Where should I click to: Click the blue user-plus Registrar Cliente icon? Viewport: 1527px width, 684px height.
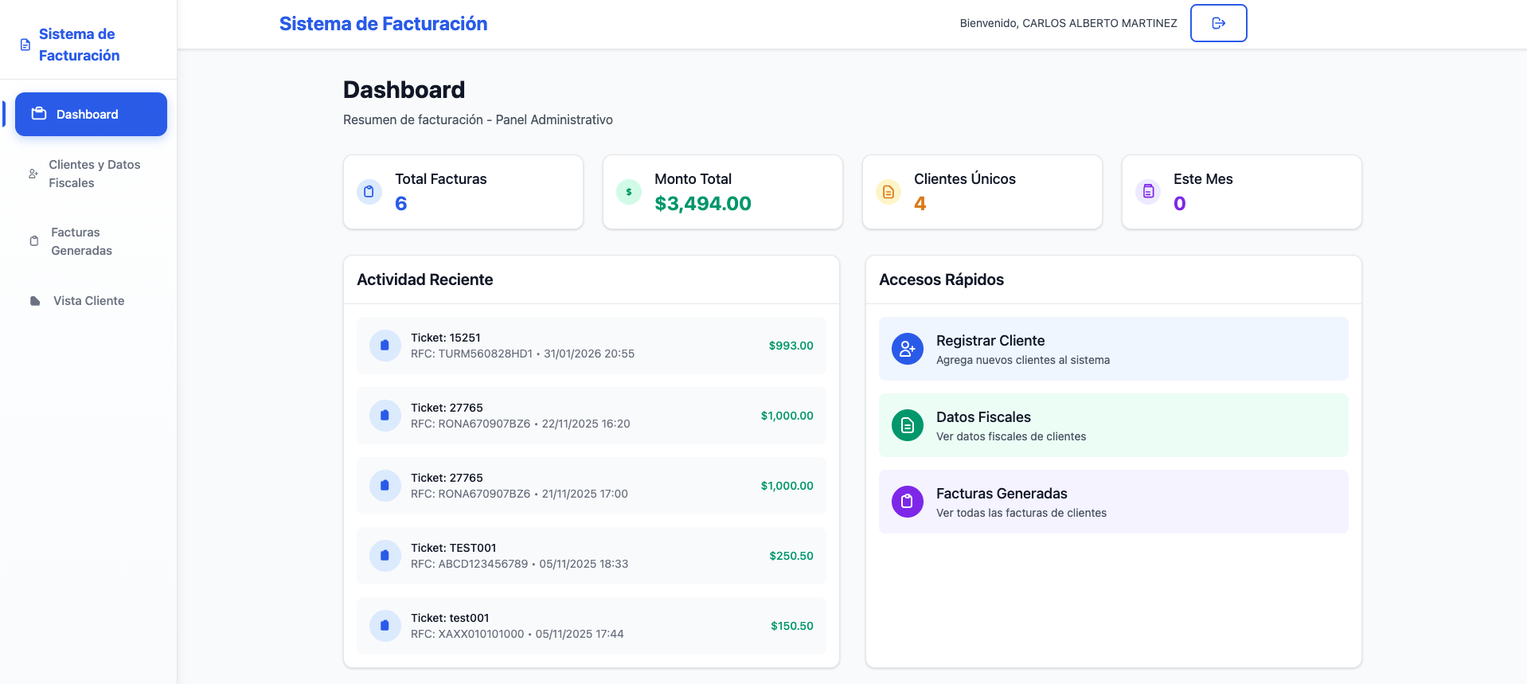pos(907,349)
